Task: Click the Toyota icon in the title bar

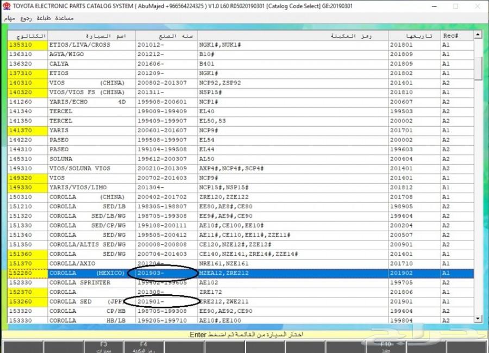Action: click(x=6, y=6)
